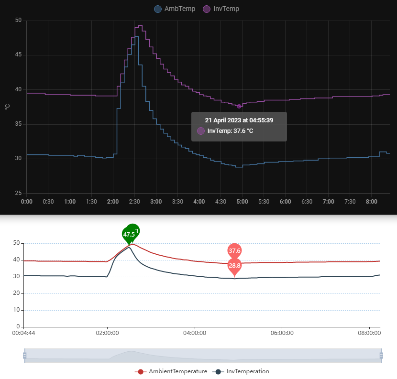Click the red 28.8 value balloon
This screenshot has width=397, height=379.
(x=234, y=266)
